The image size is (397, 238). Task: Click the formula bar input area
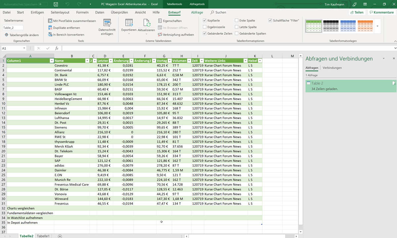tap(228, 48)
